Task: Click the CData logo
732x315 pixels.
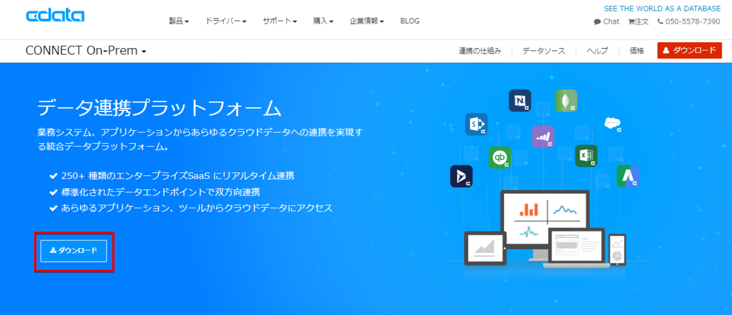Action: pyautogui.click(x=56, y=16)
